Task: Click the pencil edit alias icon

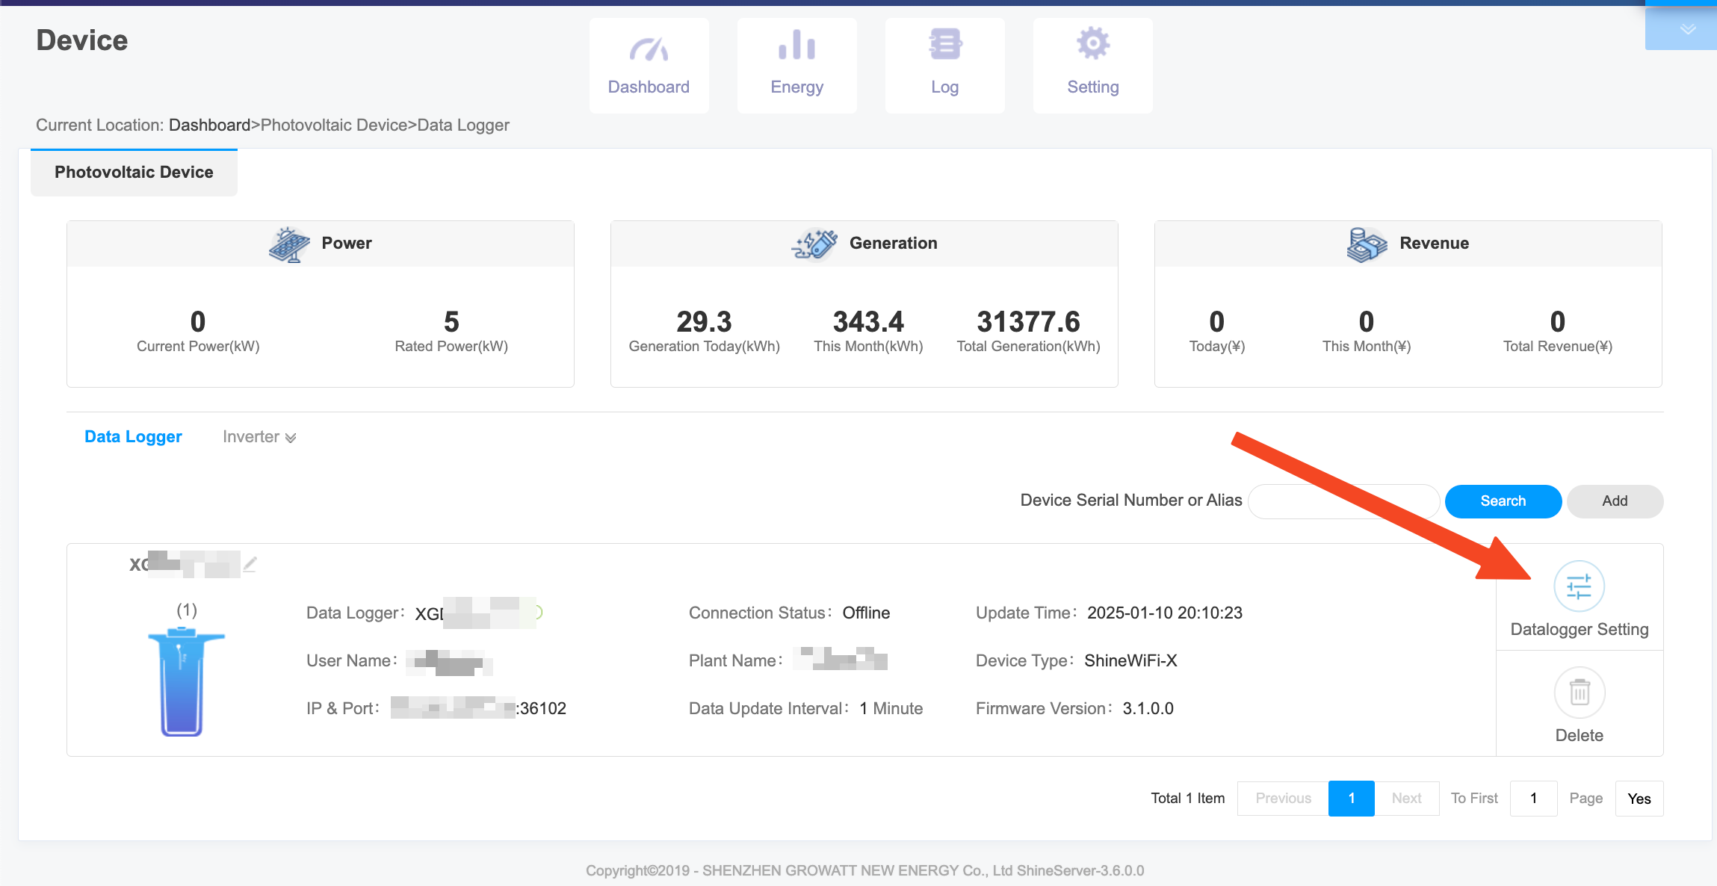Action: (250, 564)
